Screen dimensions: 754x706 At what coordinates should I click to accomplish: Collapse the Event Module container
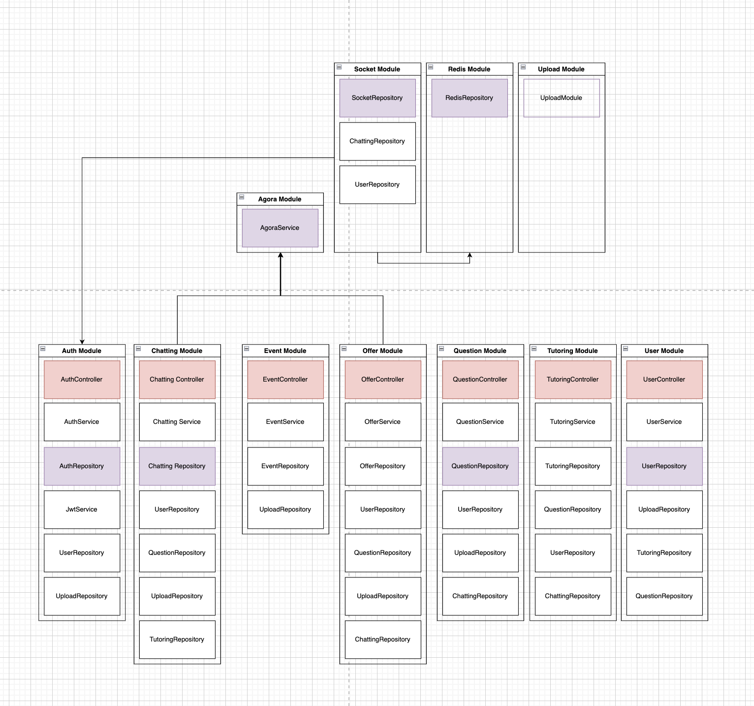pos(247,349)
